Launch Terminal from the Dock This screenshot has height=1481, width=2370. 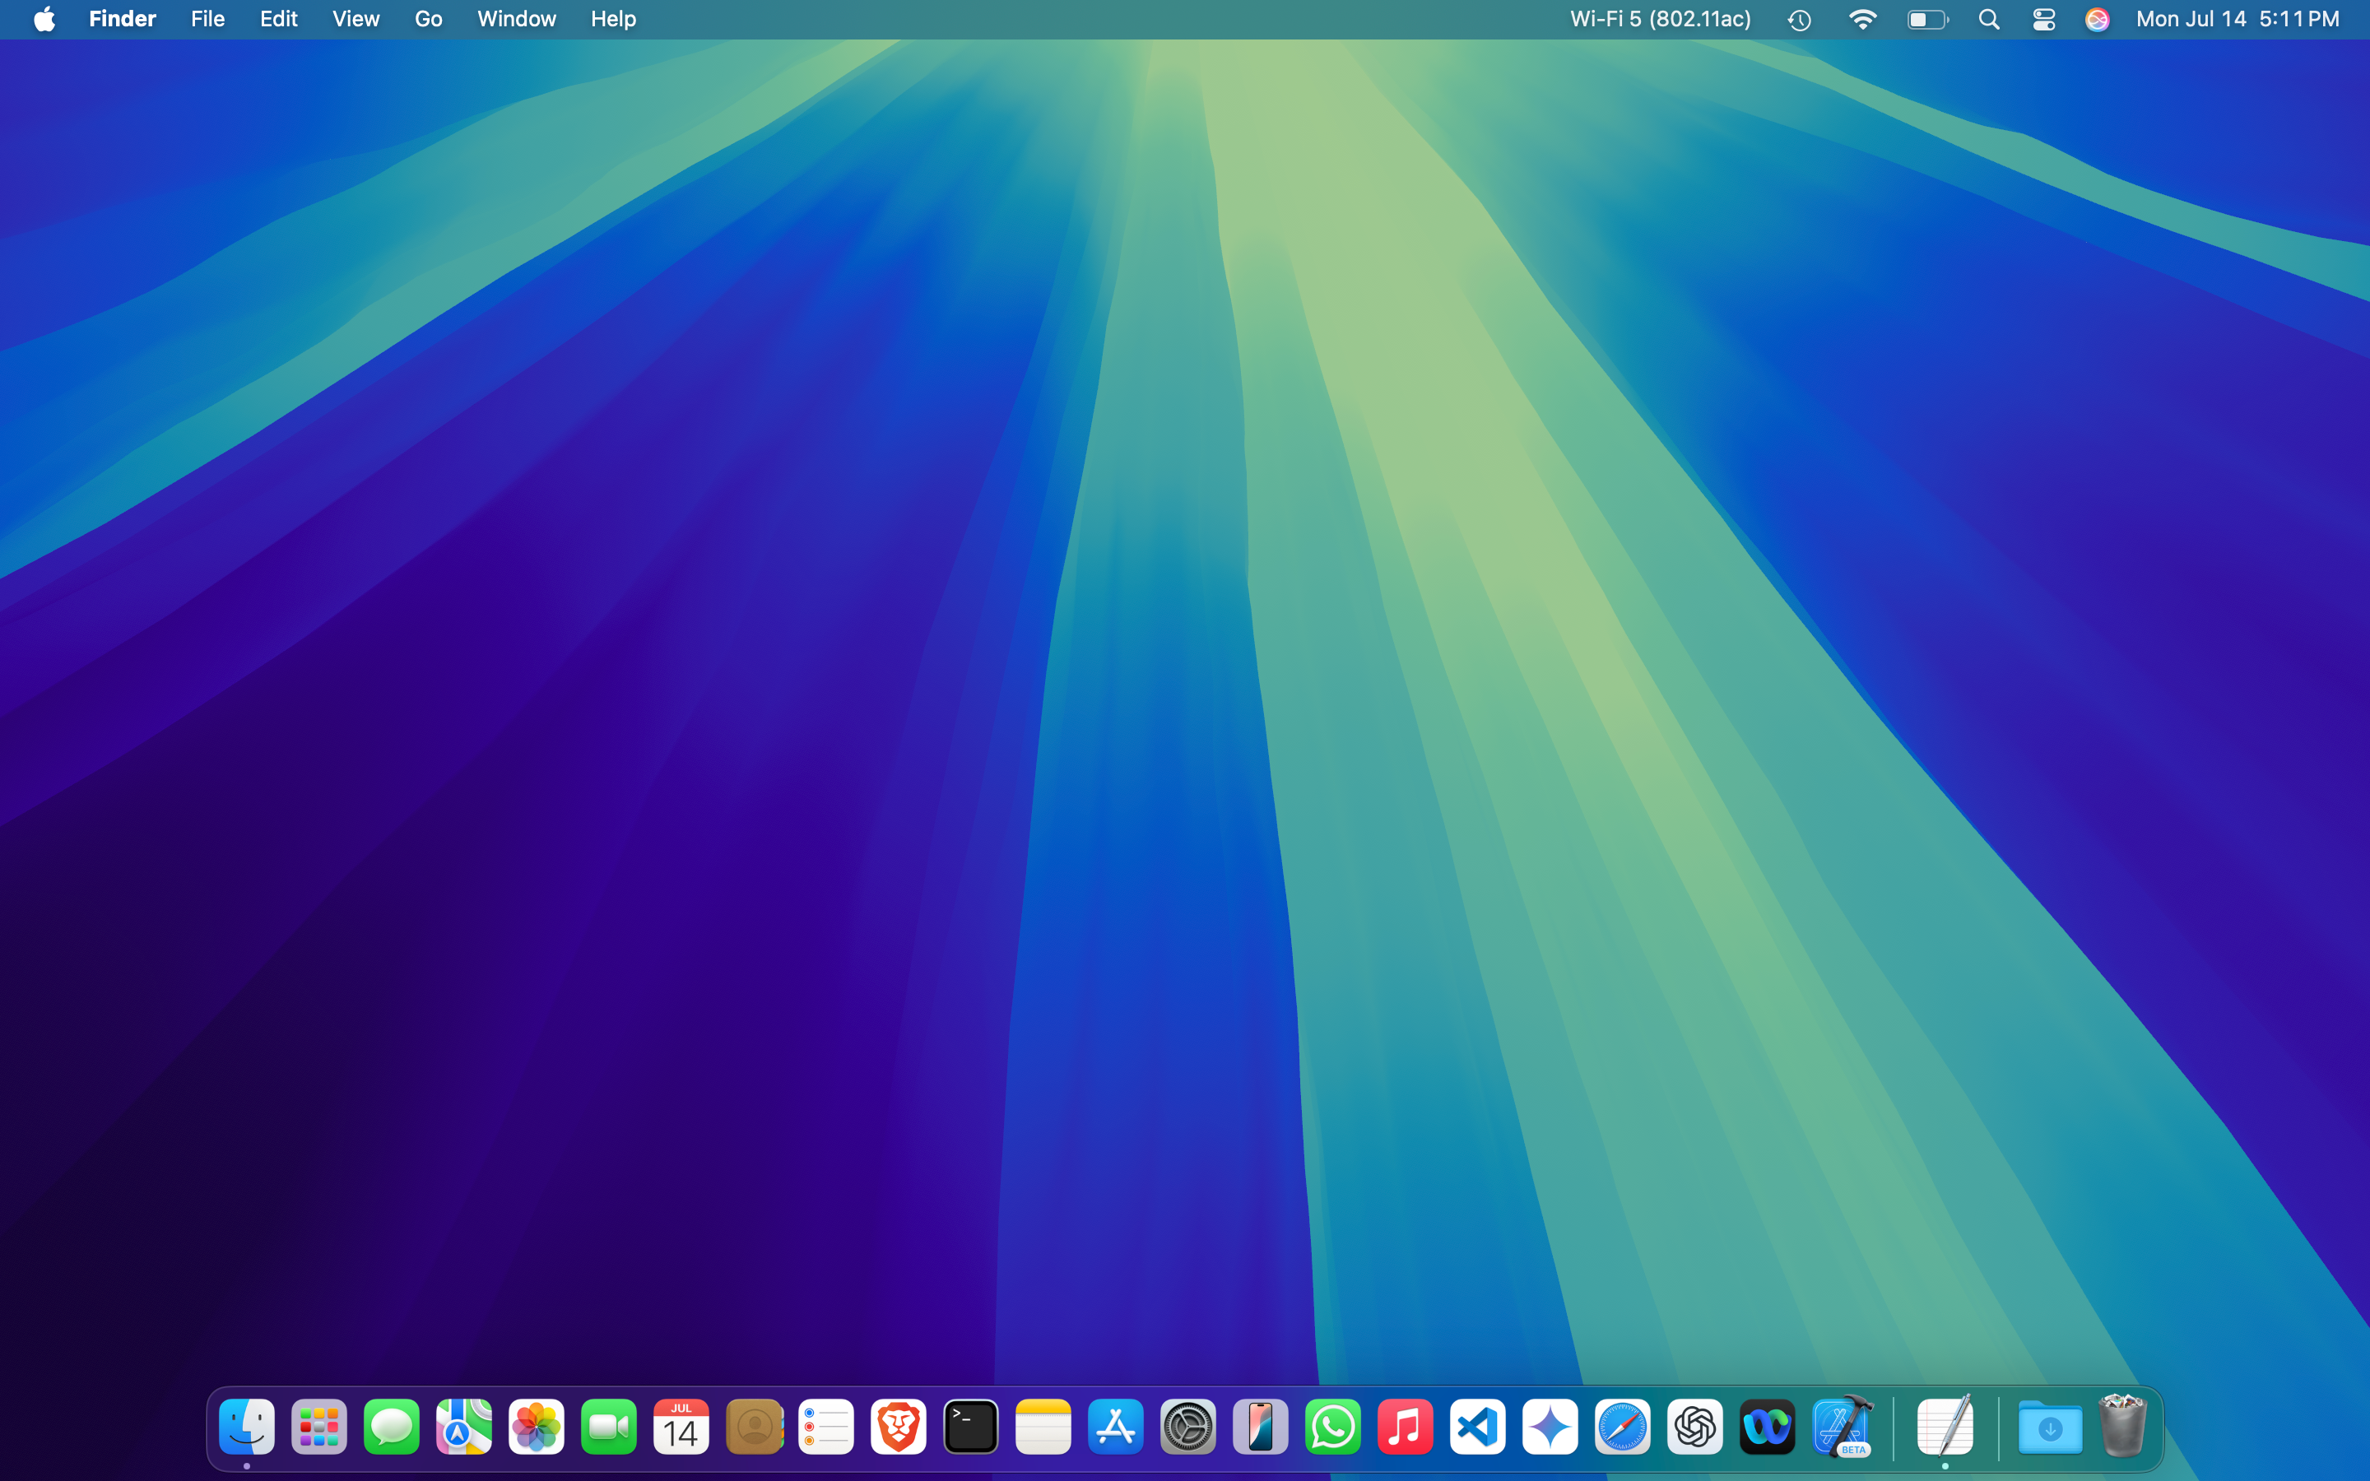click(x=970, y=1428)
